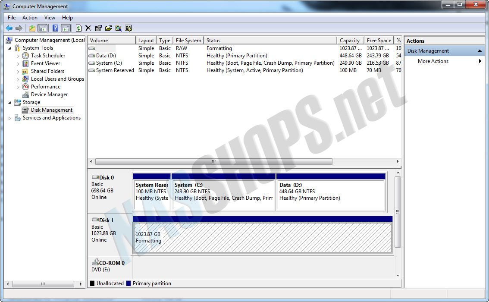
Task: Click the Computer Management root icon
Action: coord(9,40)
